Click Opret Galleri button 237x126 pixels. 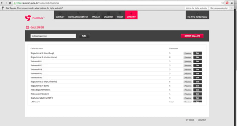click(192, 36)
